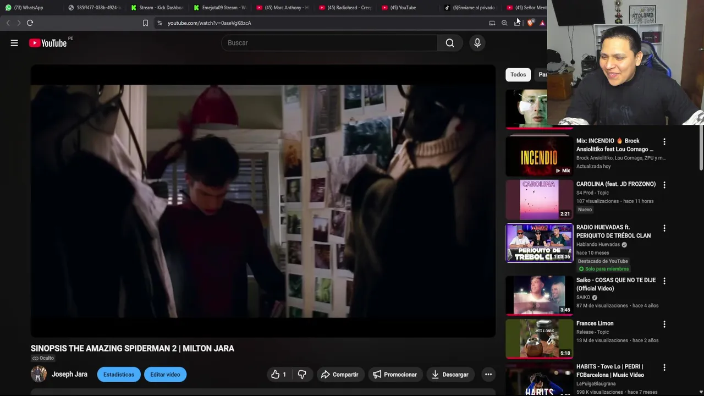The image size is (704, 396).
Task: Switch to the 585ff477-038b tab
Action: (95, 8)
